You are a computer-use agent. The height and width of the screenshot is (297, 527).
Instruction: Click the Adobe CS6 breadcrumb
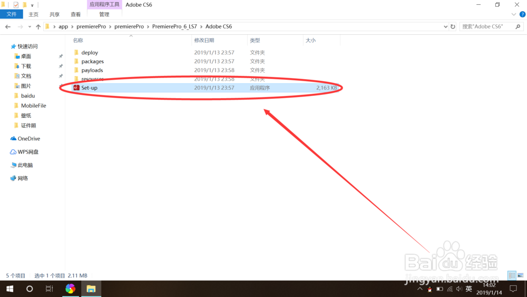coord(219,26)
